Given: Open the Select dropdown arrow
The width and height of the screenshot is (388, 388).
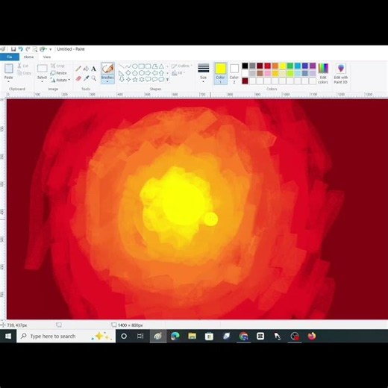Looking at the screenshot, I should pos(42,81).
